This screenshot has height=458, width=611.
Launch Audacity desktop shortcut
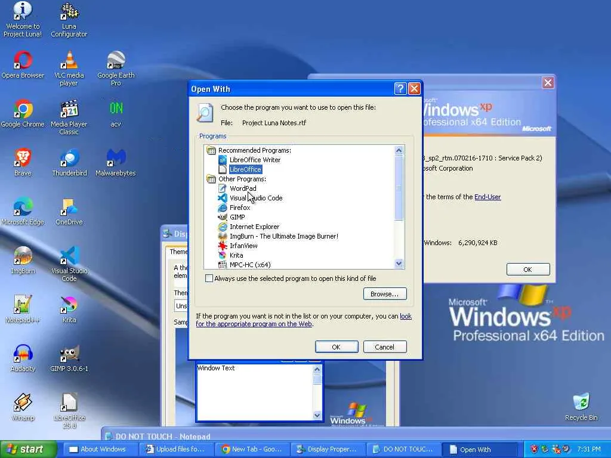pos(23,358)
